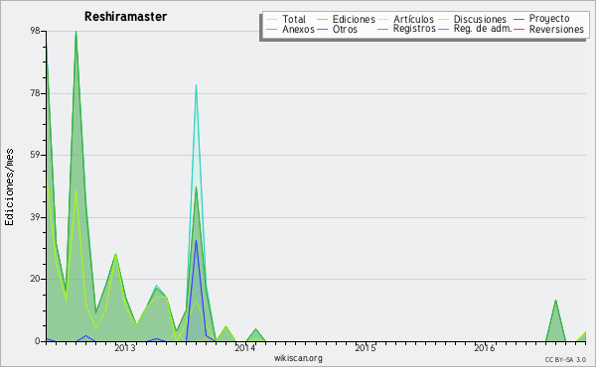Click the 2016 x-axis label
Viewport: 596px width, 367px height.
(x=485, y=348)
